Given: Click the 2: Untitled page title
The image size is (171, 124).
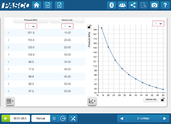Looking at the screenshot, I should [x=143, y=118].
